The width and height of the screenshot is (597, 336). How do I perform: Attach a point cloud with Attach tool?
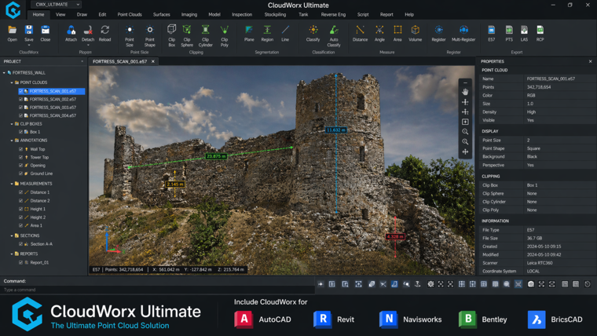pyautogui.click(x=71, y=30)
